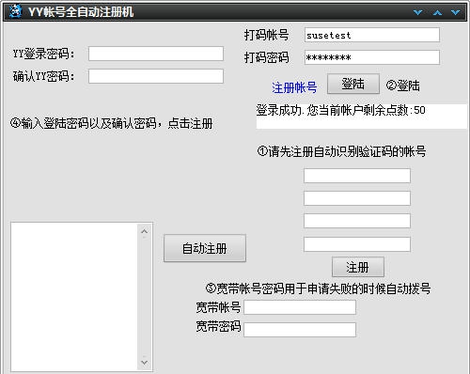
Task: Click the 登陆 button
Action: [x=353, y=84]
